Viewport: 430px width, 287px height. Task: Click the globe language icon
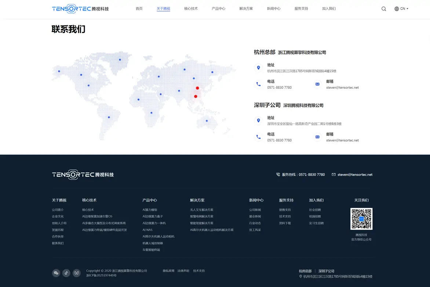pyautogui.click(x=396, y=9)
